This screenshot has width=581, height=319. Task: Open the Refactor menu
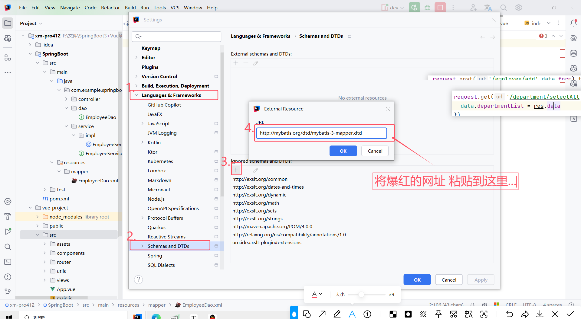click(110, 8)
